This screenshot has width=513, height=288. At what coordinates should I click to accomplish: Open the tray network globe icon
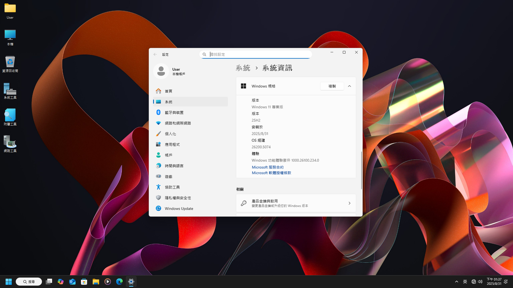(474, 282)
